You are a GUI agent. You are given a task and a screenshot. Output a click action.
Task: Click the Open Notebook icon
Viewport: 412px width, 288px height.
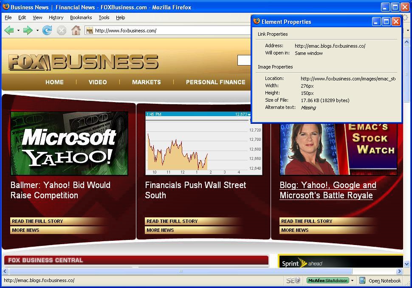pyautogui.click(x=362, y=280)
